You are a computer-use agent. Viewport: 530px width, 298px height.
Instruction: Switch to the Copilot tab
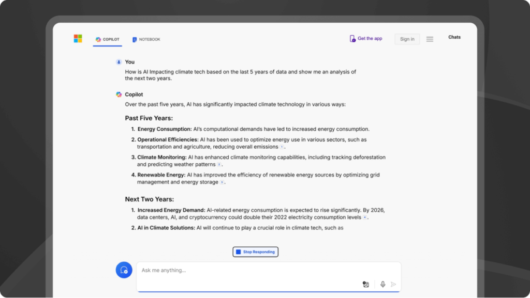pos(108,39)
